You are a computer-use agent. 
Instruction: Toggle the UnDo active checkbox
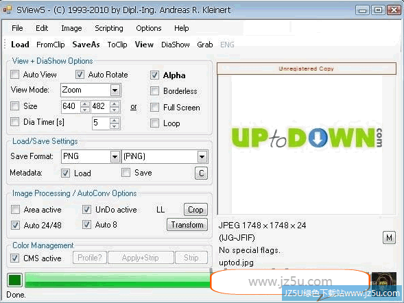click(86, 209)
